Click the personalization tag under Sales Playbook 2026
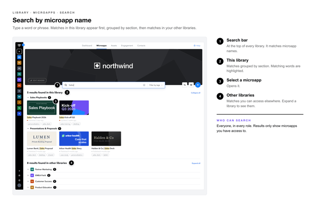Viewport: 316px width, 203px height. (x=34, y=124)
